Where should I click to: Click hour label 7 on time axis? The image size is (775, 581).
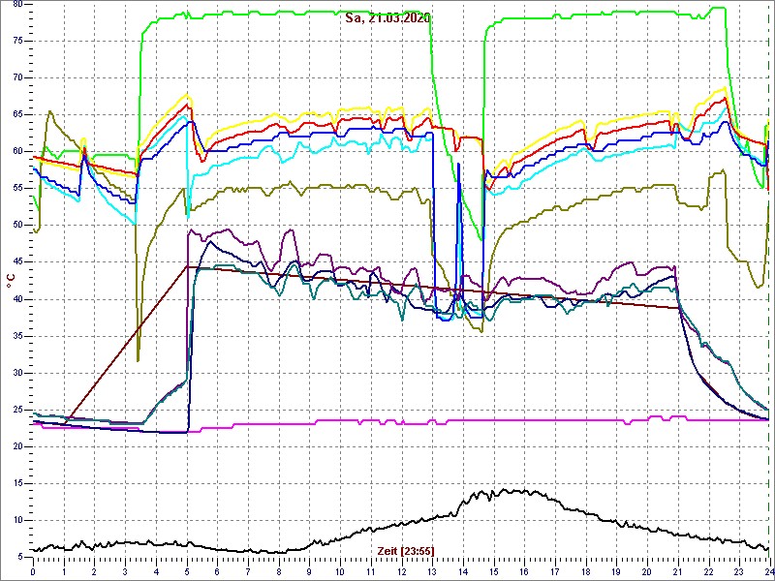(x=248, y=571)
